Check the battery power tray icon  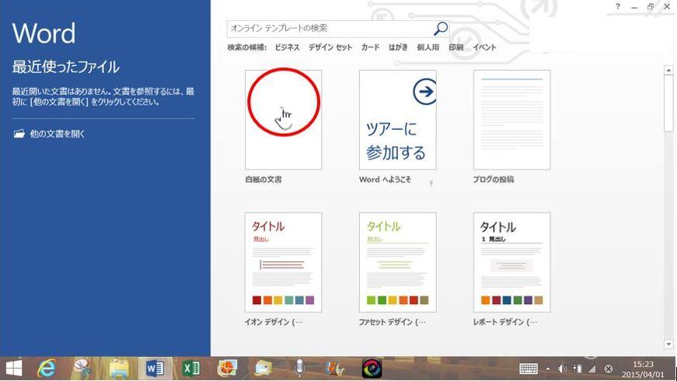coord(578,369)
